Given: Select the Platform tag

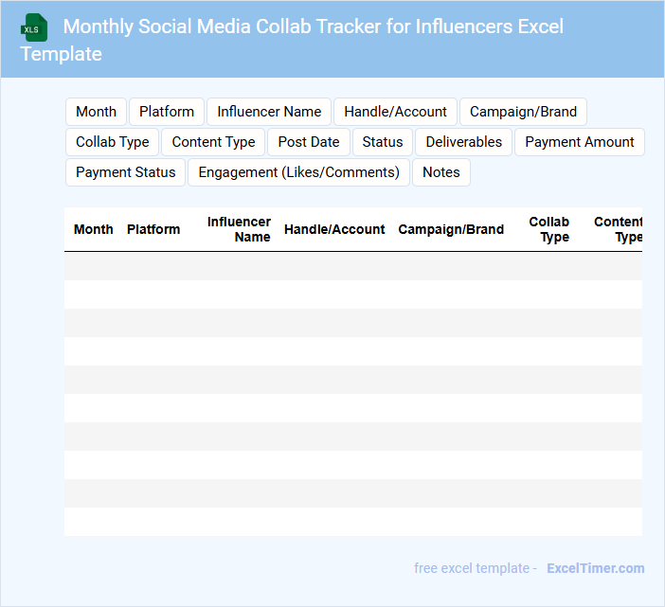Looking at the screenshot, I should (x=167, y=112).
